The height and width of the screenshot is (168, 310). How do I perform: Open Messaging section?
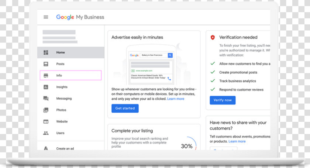tap(71, 98)
